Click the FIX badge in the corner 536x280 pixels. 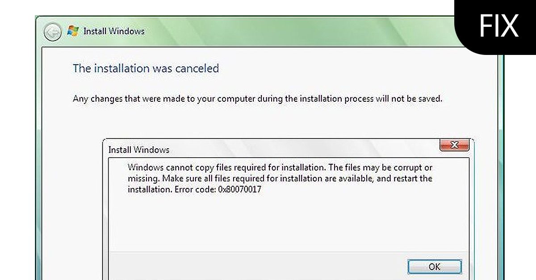pos(498,26)
